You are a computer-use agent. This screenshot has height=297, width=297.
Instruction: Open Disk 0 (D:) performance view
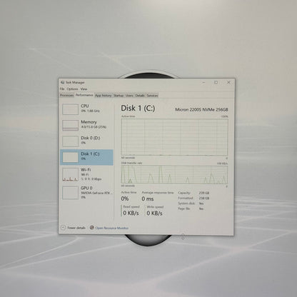86,141
